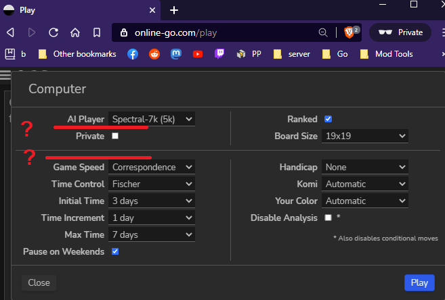Open the Other bookmarks folder
Screen dimensions: 445x300
point(77,54)
